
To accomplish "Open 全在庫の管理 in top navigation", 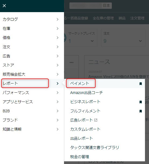I will tap(103, 18).
